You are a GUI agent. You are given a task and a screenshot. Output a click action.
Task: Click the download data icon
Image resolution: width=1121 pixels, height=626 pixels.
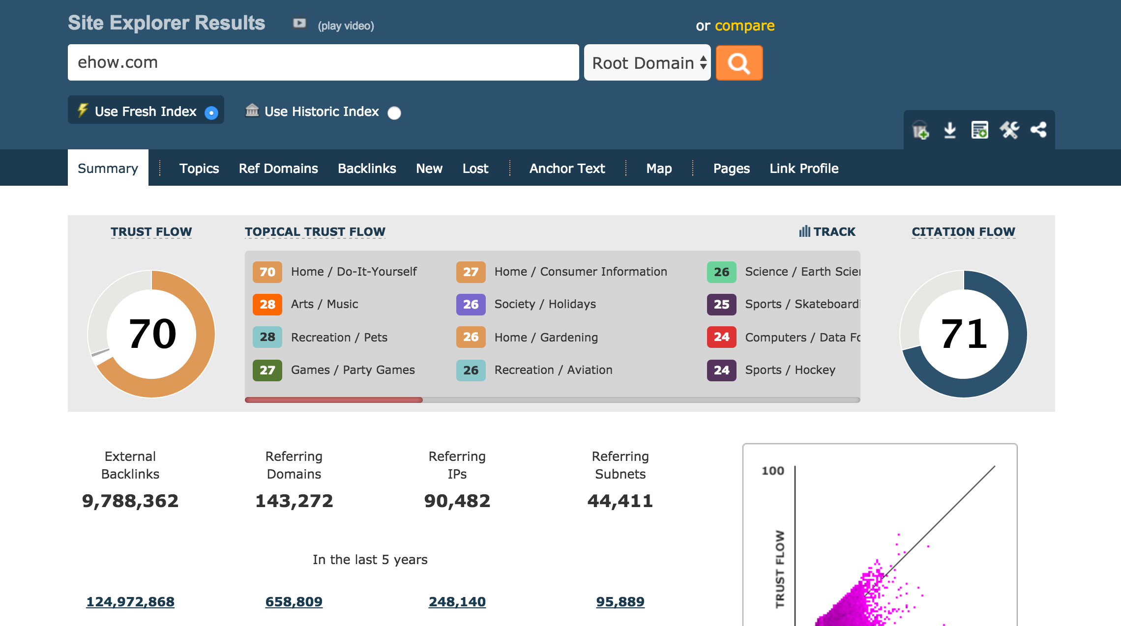click(x=950, y=130)
